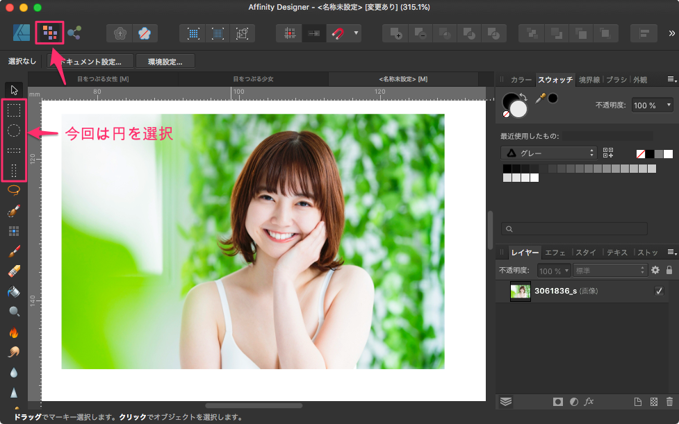Click the Layer Effects fx icon
679x424 pixels.
589,401
